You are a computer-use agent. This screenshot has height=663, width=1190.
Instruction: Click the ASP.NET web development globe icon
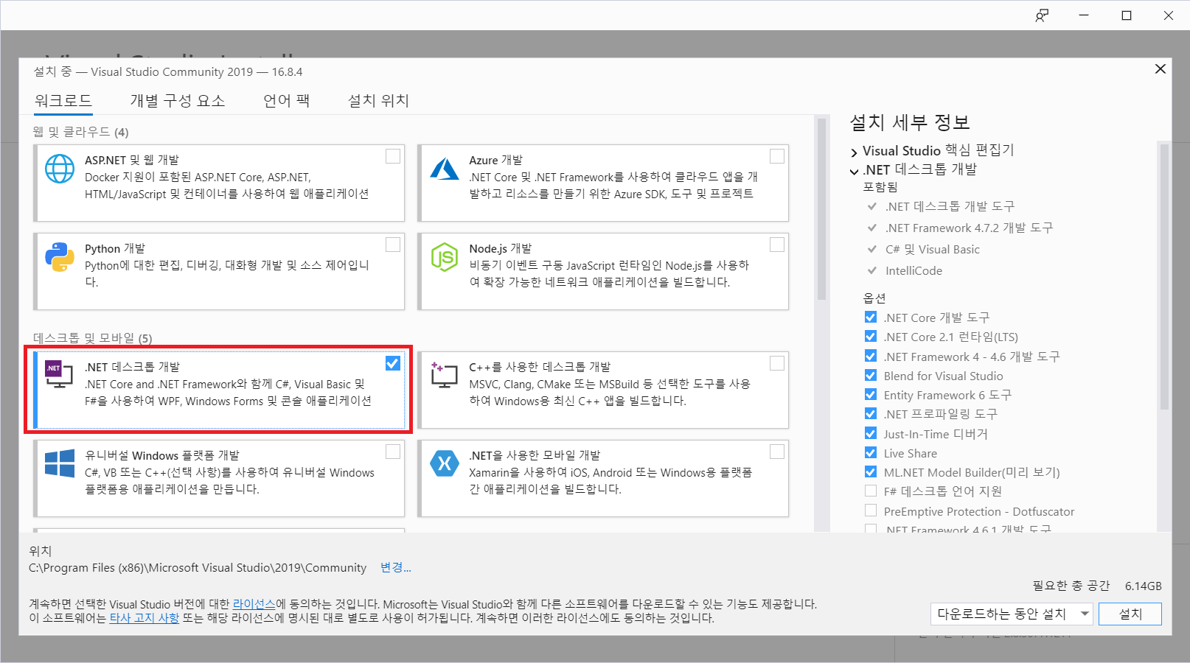60,169
